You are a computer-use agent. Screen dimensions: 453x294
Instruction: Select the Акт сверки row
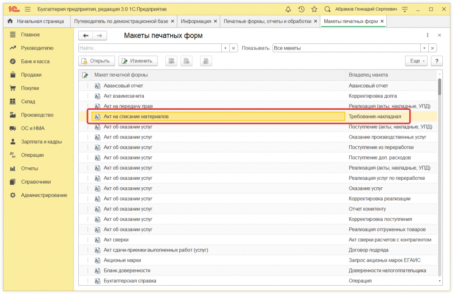(116, 240)
